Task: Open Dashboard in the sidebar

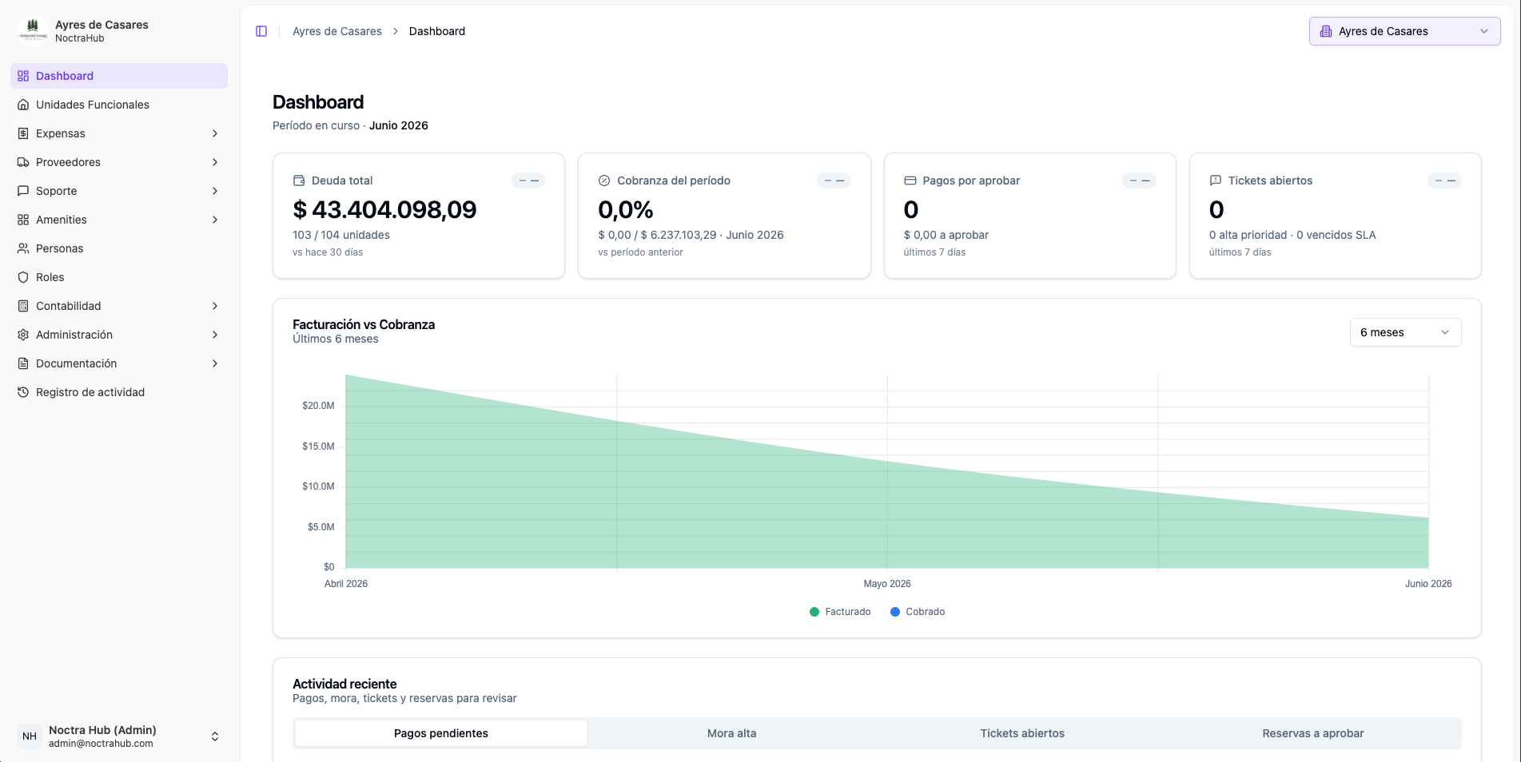Action: (x=119, y=76)
